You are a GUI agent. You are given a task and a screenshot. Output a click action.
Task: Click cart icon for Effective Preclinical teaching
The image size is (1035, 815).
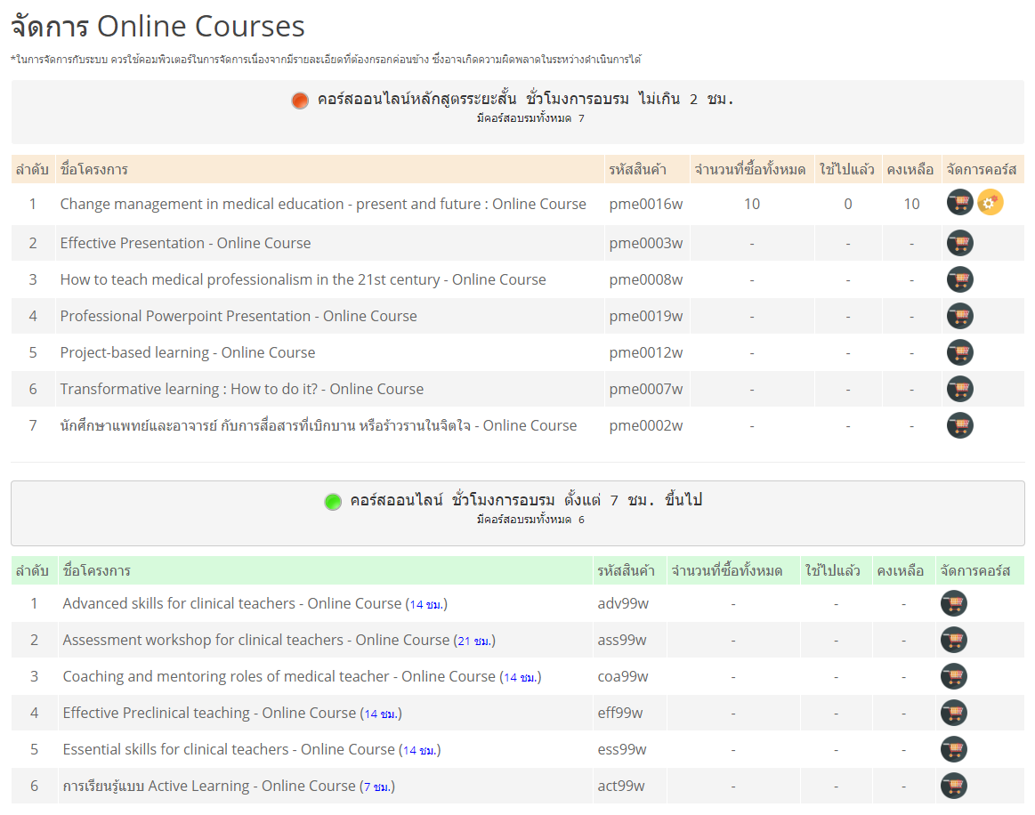coord(953,713)
